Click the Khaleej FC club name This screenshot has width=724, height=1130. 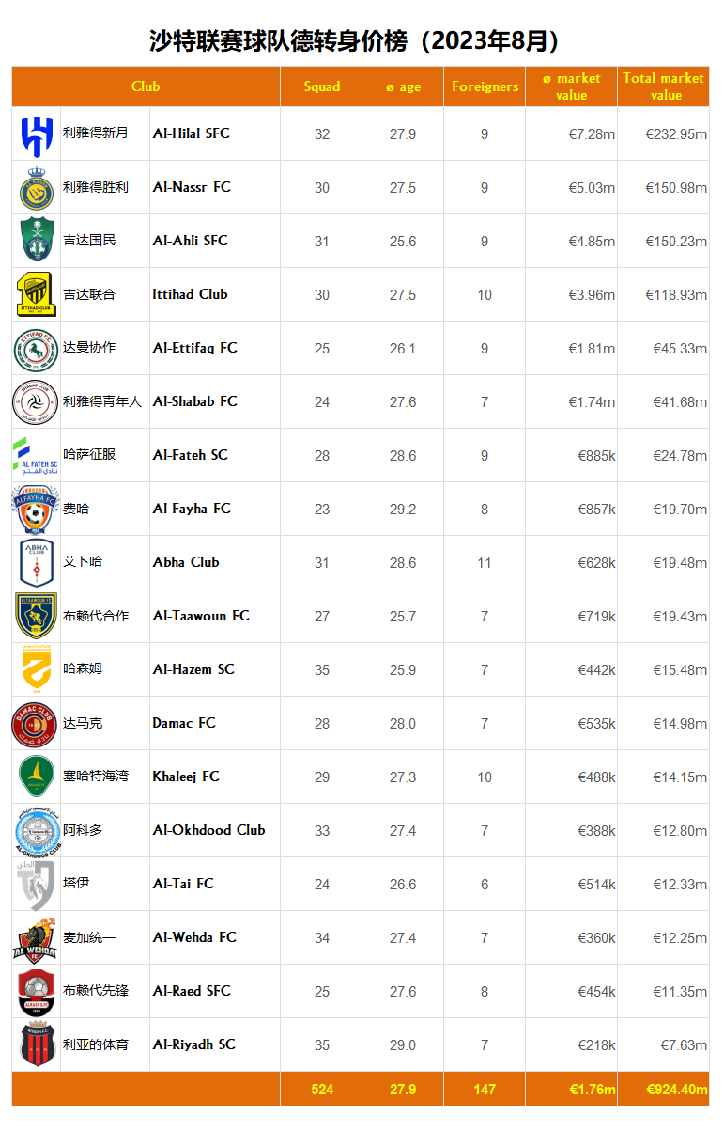pos(186,777)
